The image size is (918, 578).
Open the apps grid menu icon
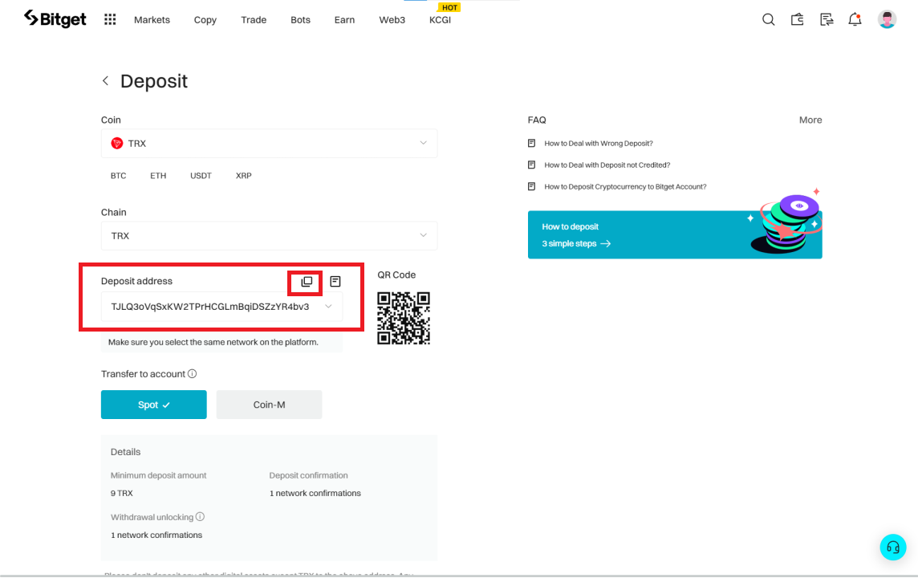pos(110,19)
